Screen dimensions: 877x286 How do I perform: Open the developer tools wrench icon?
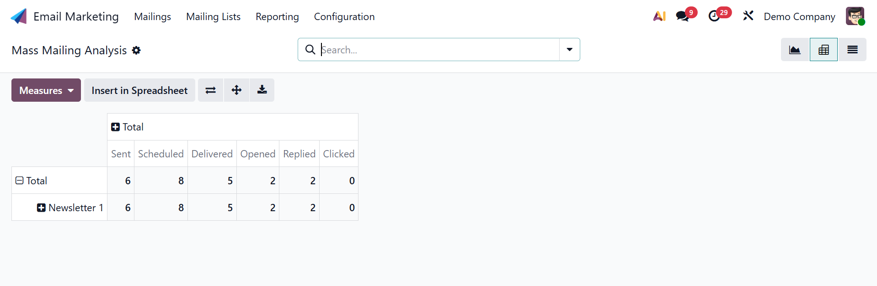coord(748,16)
